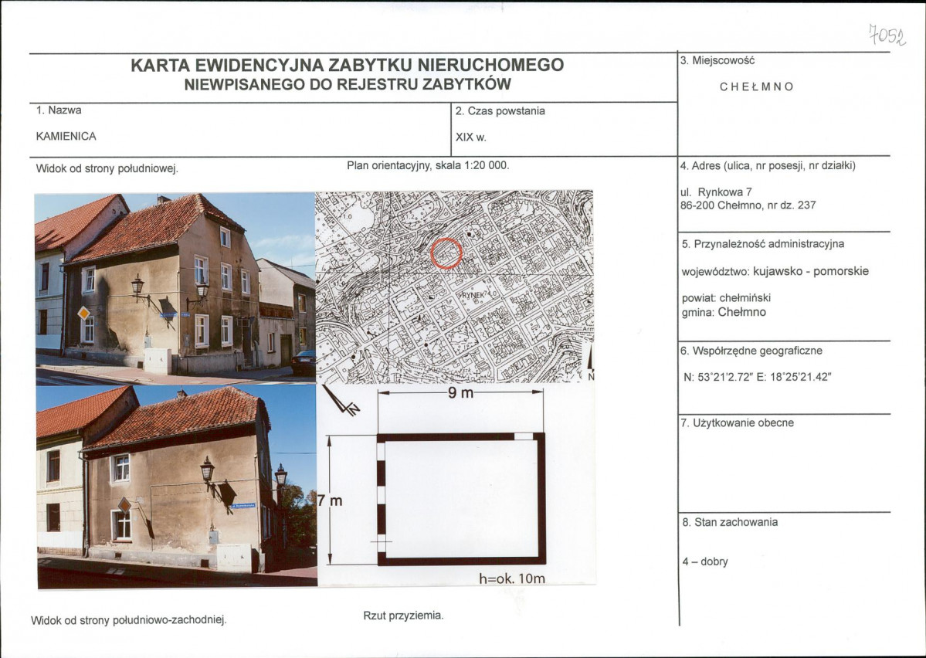Click caption 'Rzut przyziemia.'
This screenshot has width=926, height=658.
click(403, 616)
